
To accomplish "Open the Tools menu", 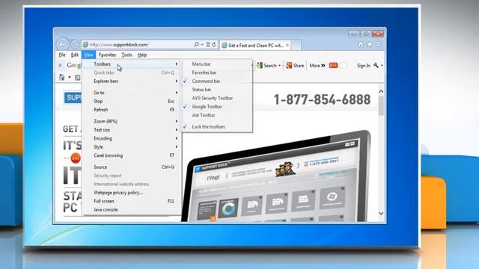I will (x=126, y=55).
